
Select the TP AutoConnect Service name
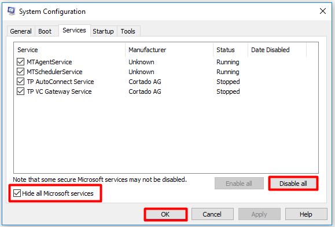(x=60, y=82)
